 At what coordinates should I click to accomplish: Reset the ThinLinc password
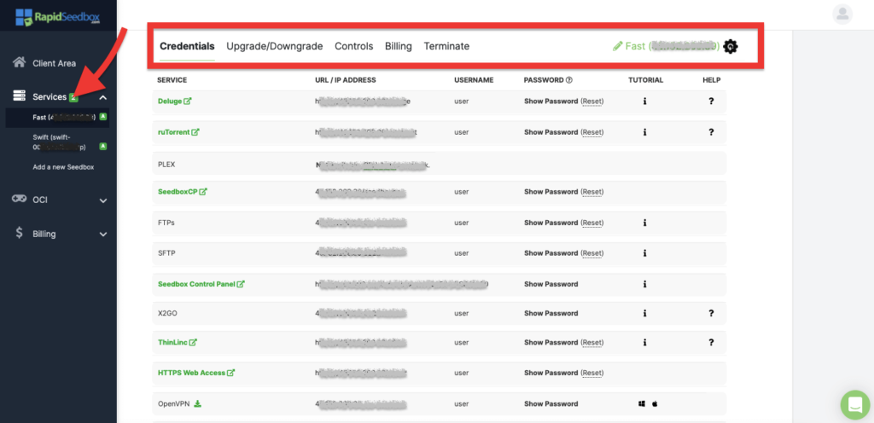tap(592, 342)
